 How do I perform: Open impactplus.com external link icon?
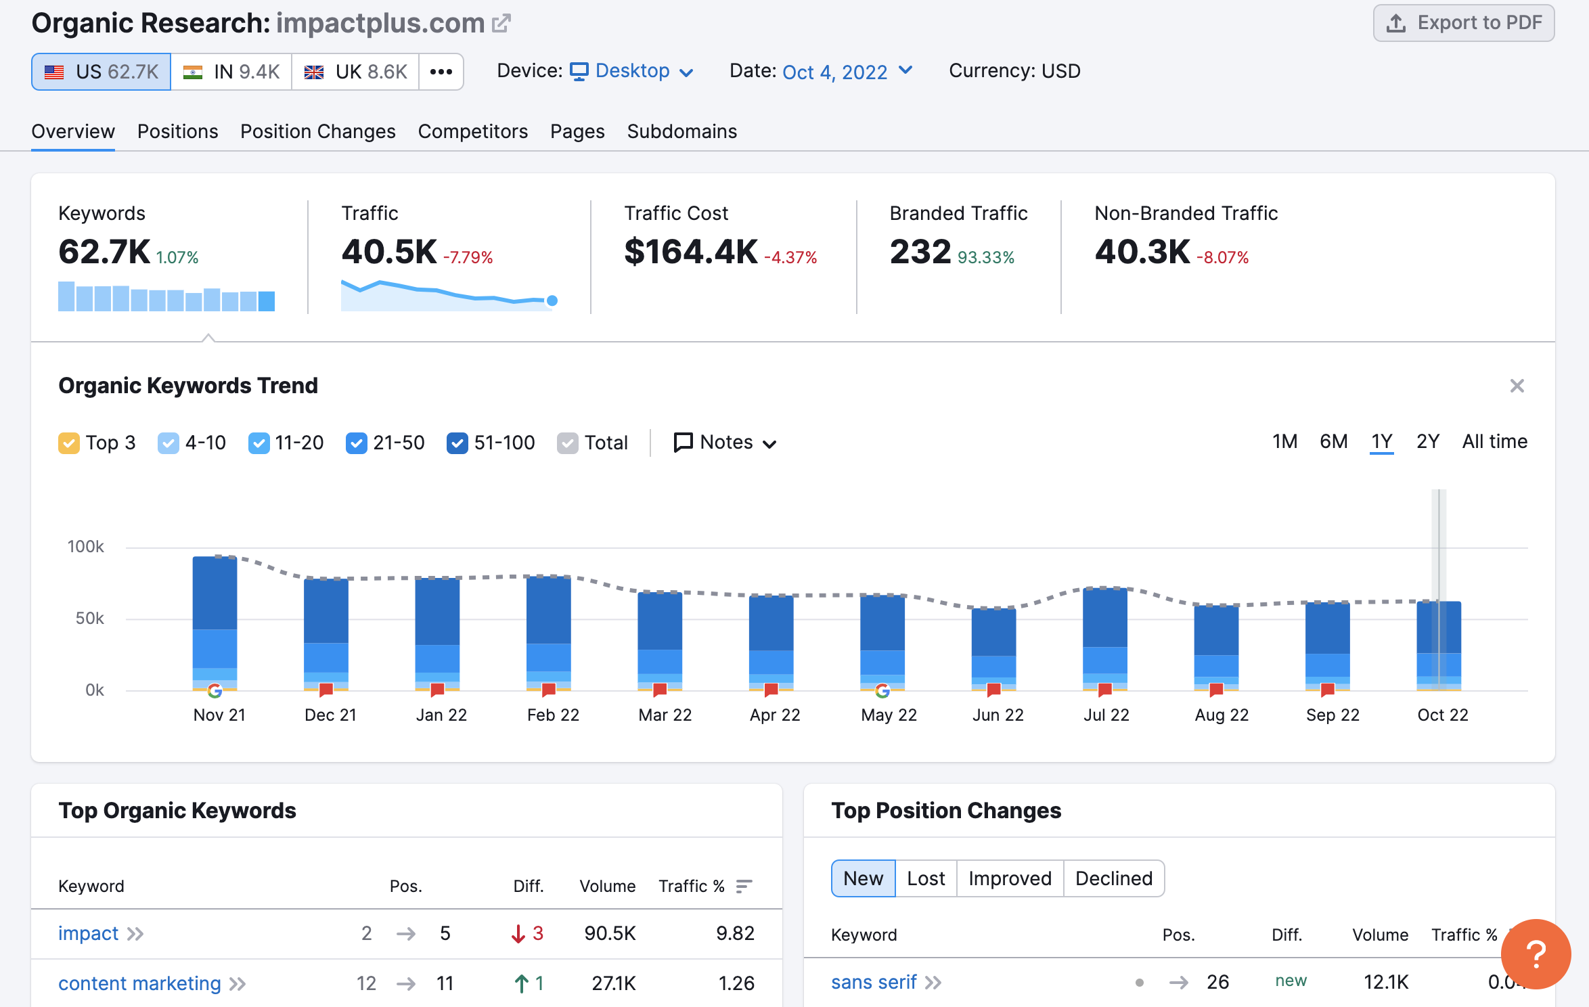click(x=501, y=24)
